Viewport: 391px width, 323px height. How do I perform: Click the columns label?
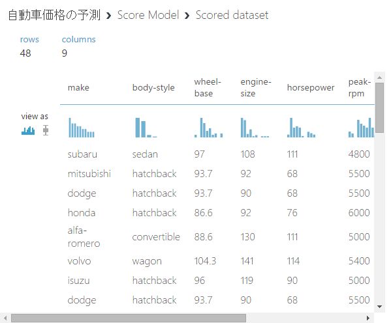(x=78, y=39)
